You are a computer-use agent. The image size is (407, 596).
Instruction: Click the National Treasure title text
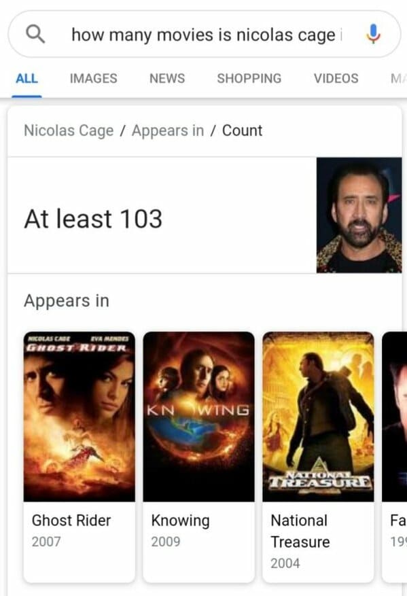(x=300, y=531)
